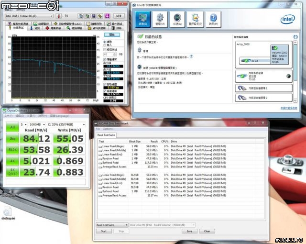Select the Read Test Suite tab in AIDA64
This screenshot has width=306, height=244.
coord(106,135)
